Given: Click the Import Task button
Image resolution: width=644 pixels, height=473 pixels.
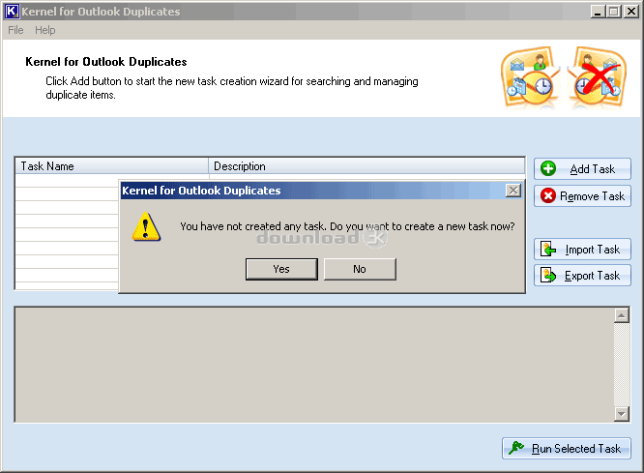Looking at the screenshot, I should [x=582, y=250].
